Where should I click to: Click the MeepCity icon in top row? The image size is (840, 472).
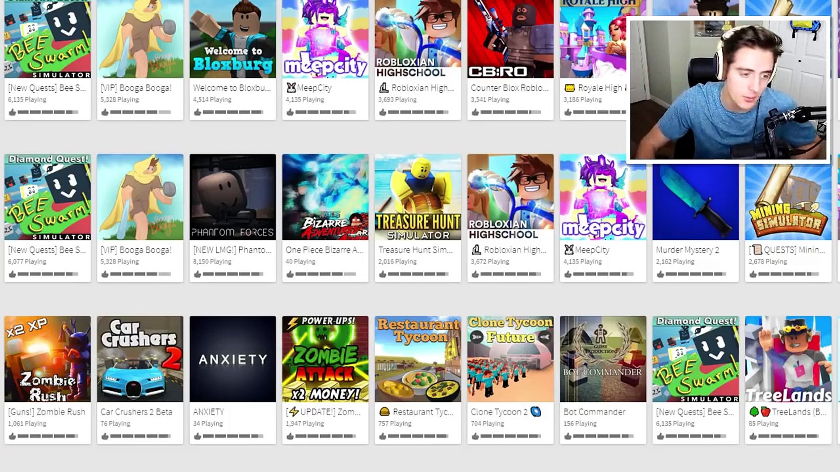(291, 88)
